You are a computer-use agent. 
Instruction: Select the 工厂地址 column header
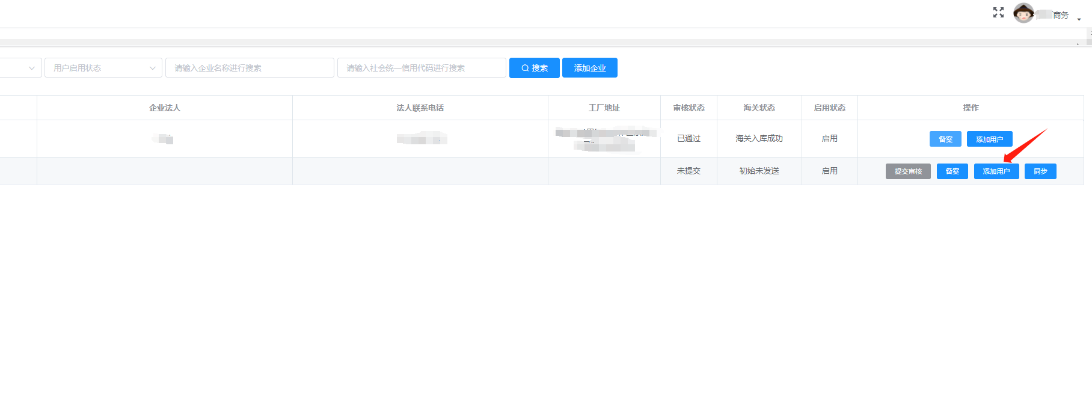click(604, 108)
